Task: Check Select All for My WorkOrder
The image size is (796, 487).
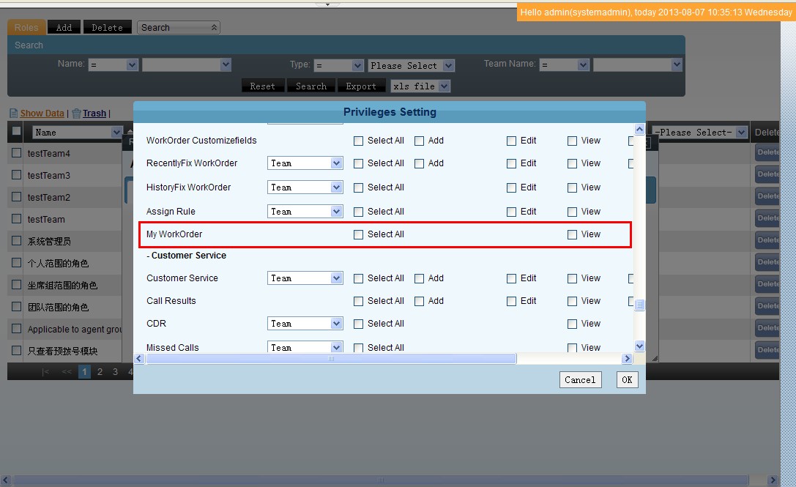Action: (359, 235)
